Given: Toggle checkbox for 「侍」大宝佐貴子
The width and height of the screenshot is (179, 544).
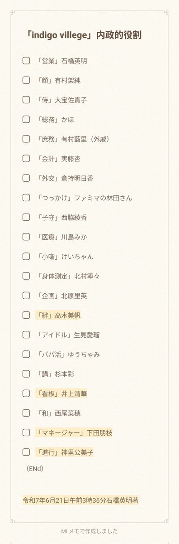Looking at the screenshot, I should pyautogui.click(x=26, y=100).
